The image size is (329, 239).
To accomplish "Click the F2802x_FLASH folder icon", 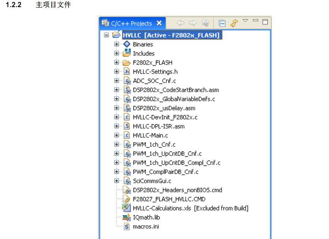I will click(x=127, y=63).
